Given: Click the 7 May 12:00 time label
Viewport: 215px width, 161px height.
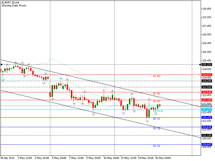Looking at the screenshot, I should click(x=76, y=158).
